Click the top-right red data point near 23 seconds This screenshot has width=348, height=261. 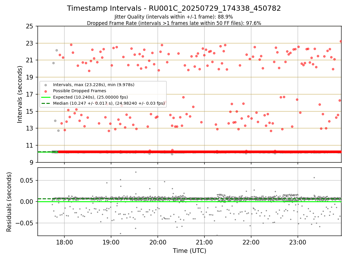[x=341, y=41]
